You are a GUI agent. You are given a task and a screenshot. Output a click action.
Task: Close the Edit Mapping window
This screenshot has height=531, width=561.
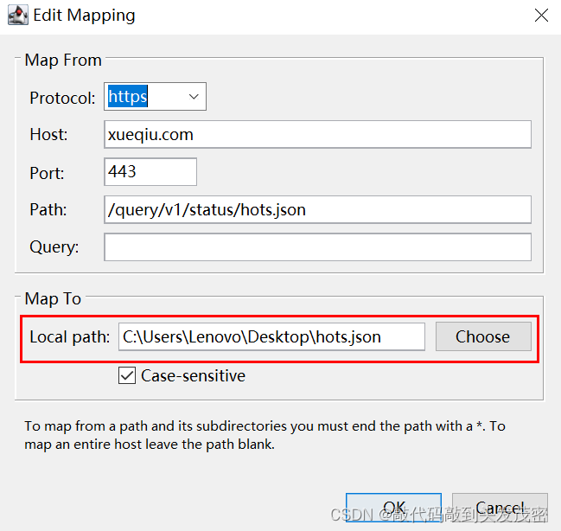click(x=541, y=16)
